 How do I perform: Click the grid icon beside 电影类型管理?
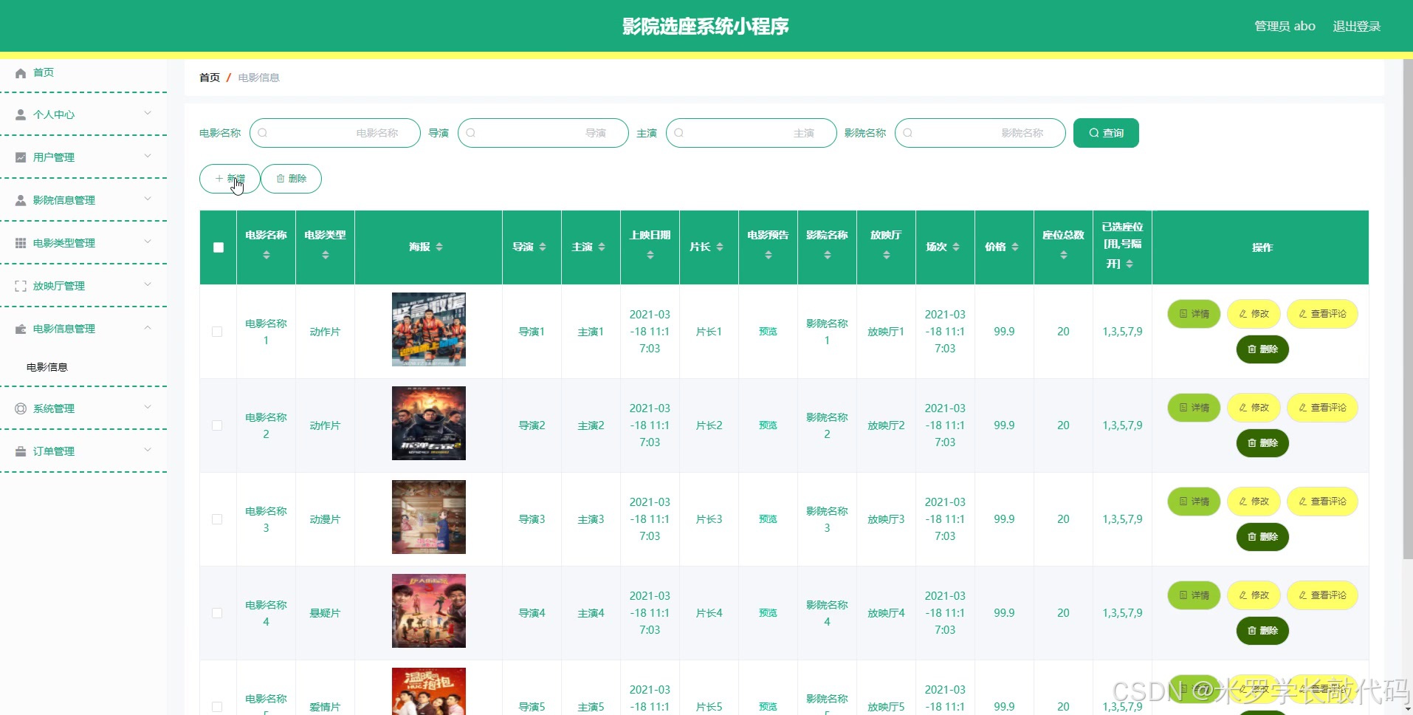point(21,243)
